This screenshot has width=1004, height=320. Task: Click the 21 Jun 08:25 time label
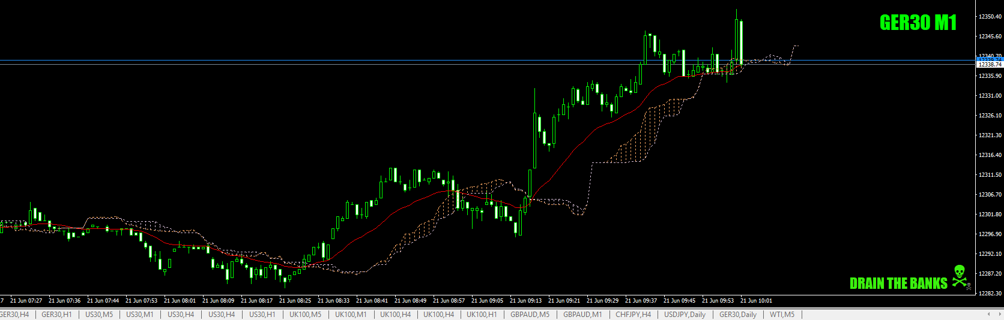(295, 301)
